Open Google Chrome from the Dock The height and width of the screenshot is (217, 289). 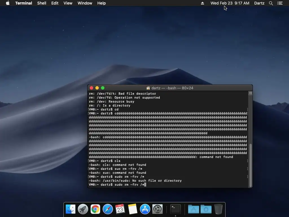(95, 209)
